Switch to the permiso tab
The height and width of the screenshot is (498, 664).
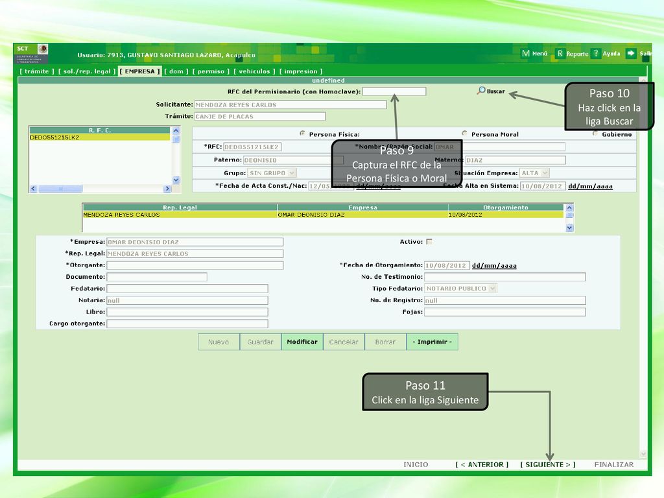(x=211, y=71)
